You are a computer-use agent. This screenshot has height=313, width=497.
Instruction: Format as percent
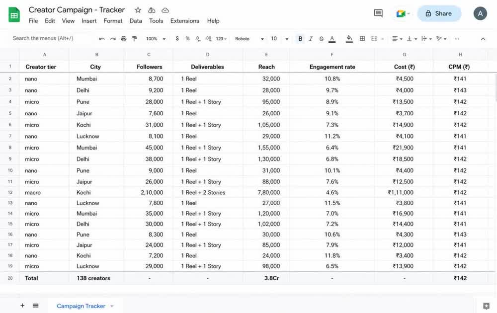tap(188, 39)
